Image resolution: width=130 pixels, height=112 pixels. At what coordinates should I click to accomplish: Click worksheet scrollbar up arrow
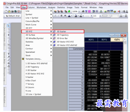tap(125, 39)
